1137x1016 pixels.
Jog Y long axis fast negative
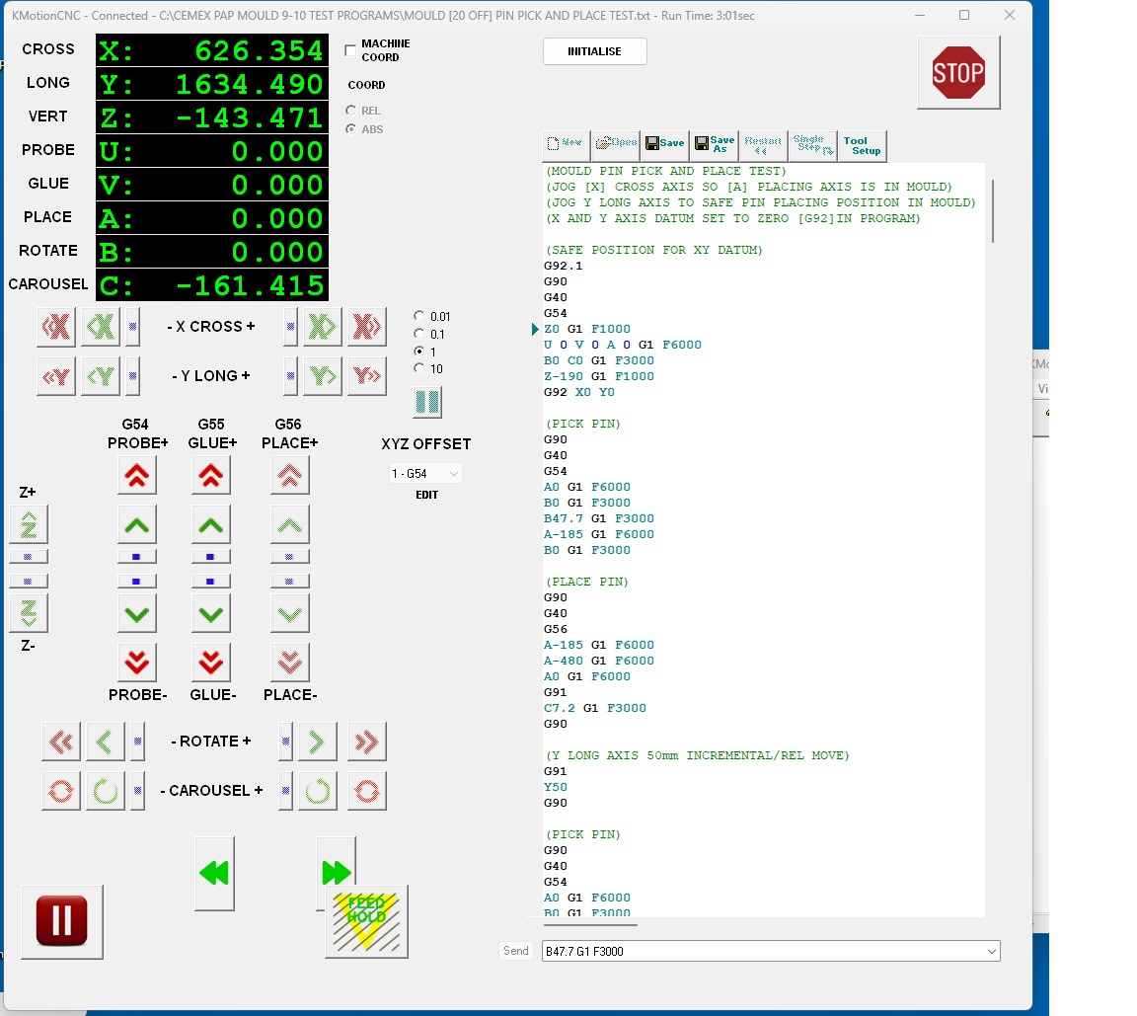pyautogui.click(x=56, y=376)
